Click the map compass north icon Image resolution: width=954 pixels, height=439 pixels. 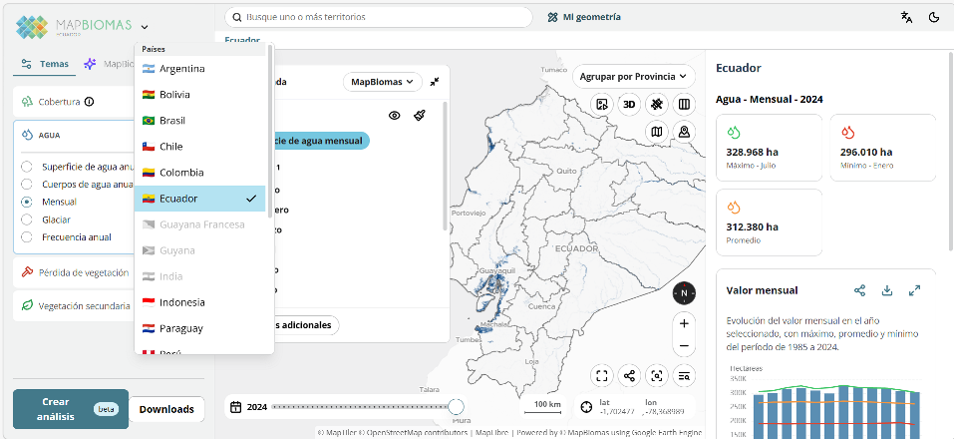(683, 293)
